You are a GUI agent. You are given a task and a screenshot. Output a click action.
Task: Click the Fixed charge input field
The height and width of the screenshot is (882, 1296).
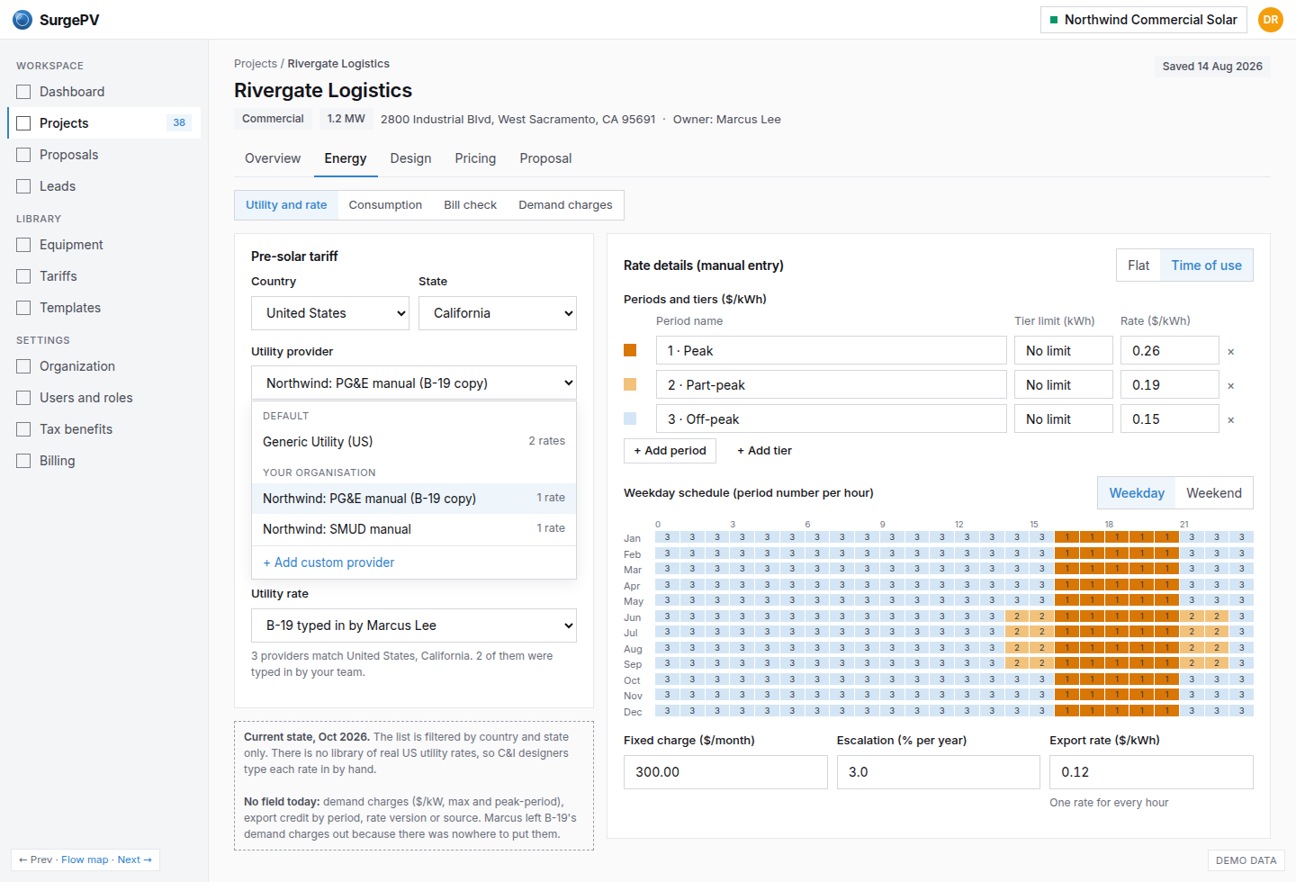pyautogui.click(x=725, y=772)
